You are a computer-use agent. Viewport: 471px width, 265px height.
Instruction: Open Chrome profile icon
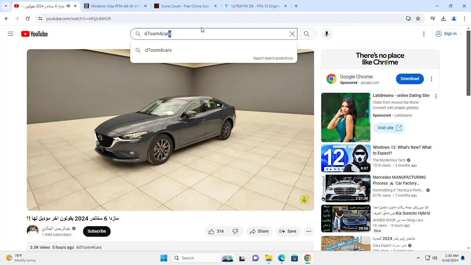click(454, 19)
